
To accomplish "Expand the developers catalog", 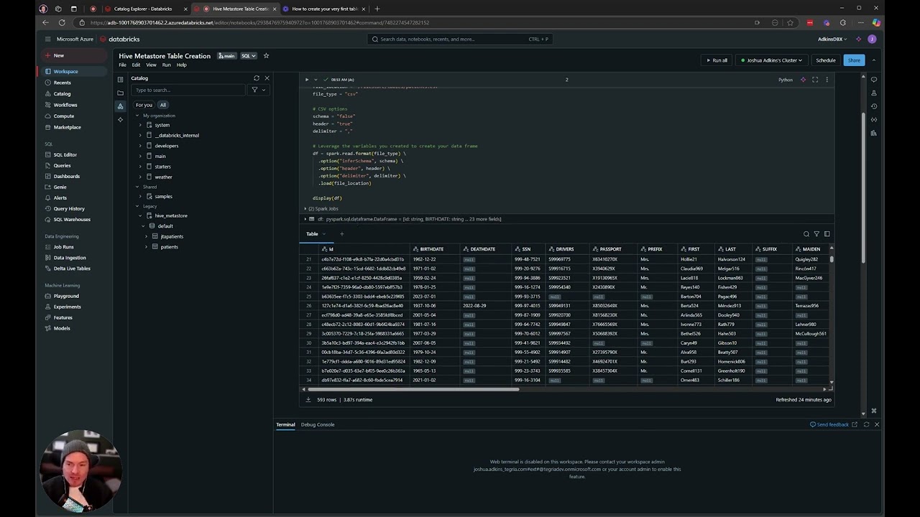I will click(x=140, y=146).
